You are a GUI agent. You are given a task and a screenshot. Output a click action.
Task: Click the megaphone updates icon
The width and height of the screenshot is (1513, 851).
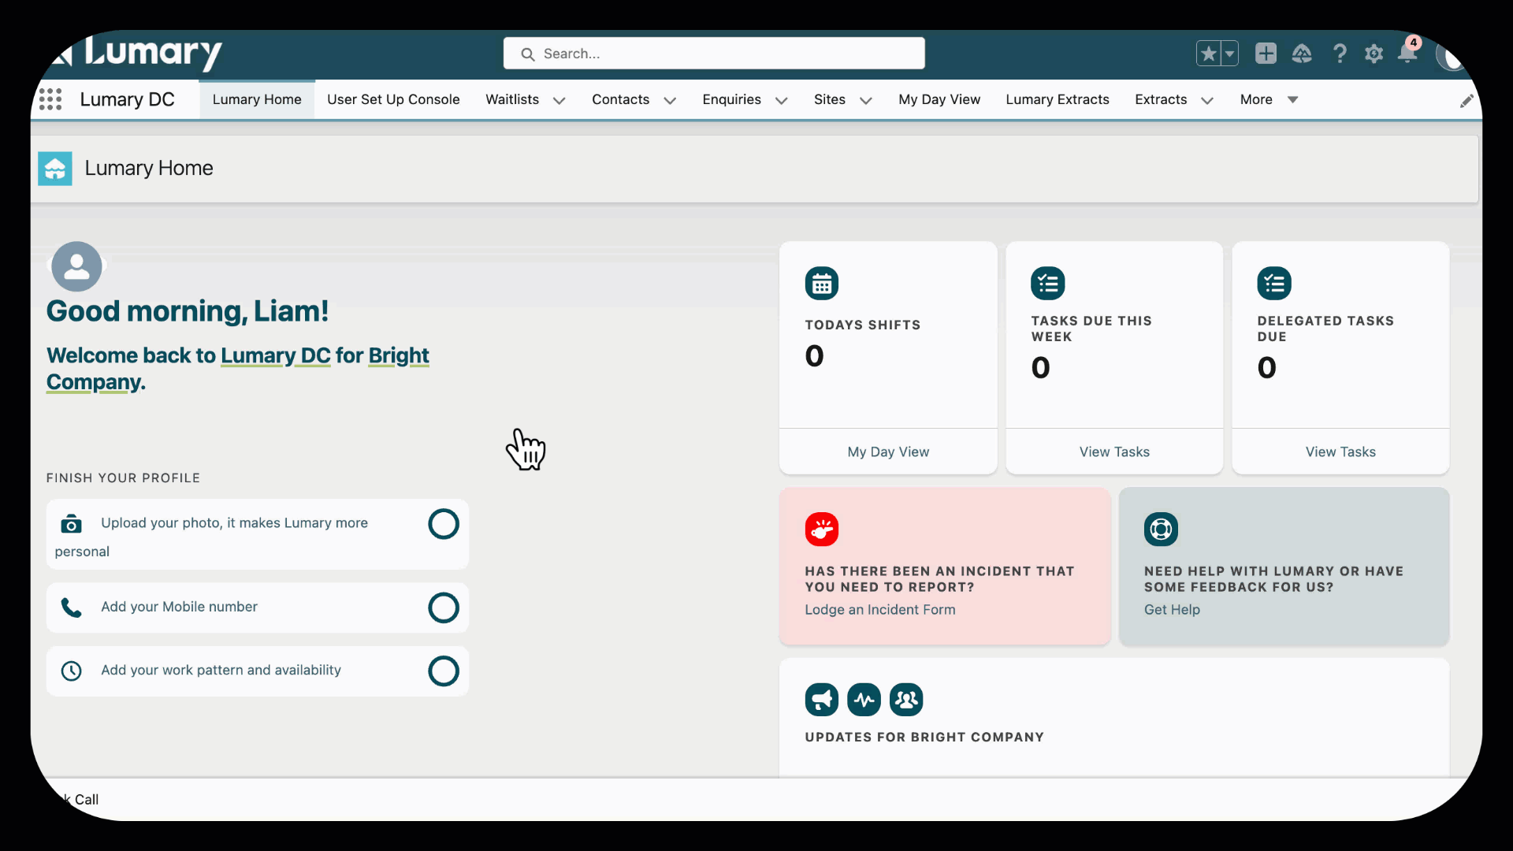point(821,700)
